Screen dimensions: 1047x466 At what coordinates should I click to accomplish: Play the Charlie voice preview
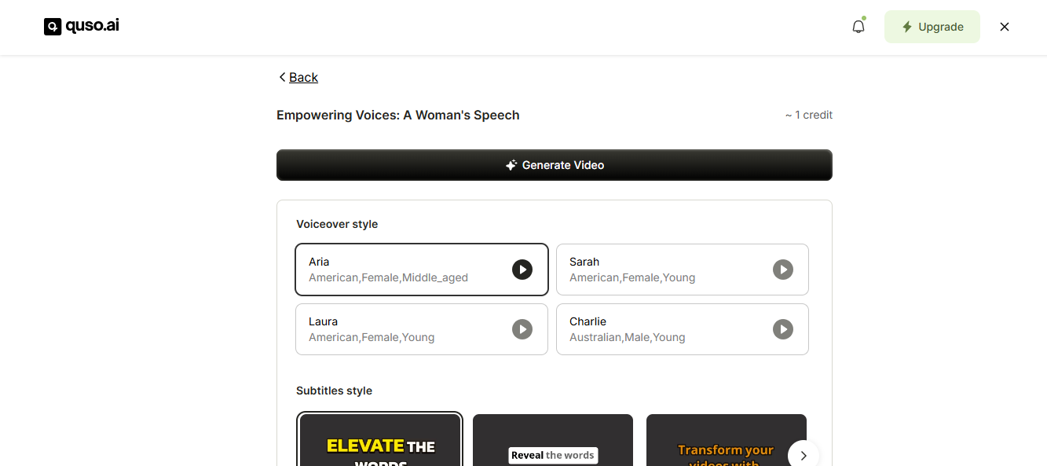tap(783, 329)
